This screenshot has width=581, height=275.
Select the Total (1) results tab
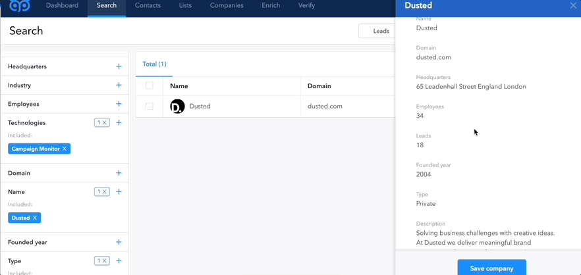(x=155, y=64)
